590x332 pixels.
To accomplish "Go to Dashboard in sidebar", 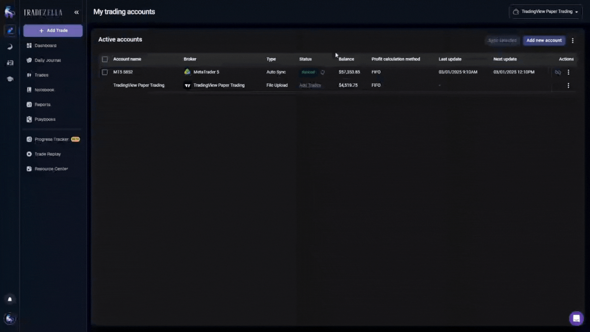I will [x=45, y=45].
